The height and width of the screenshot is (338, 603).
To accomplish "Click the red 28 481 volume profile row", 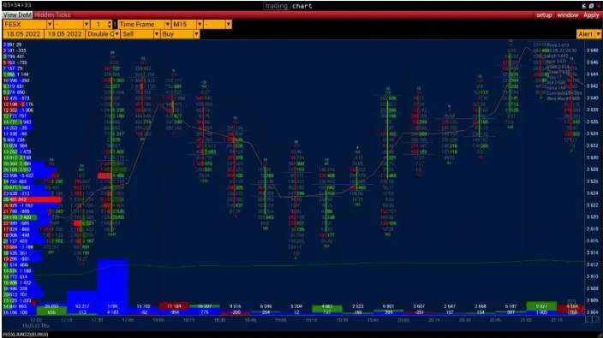I will pos(33,199).
